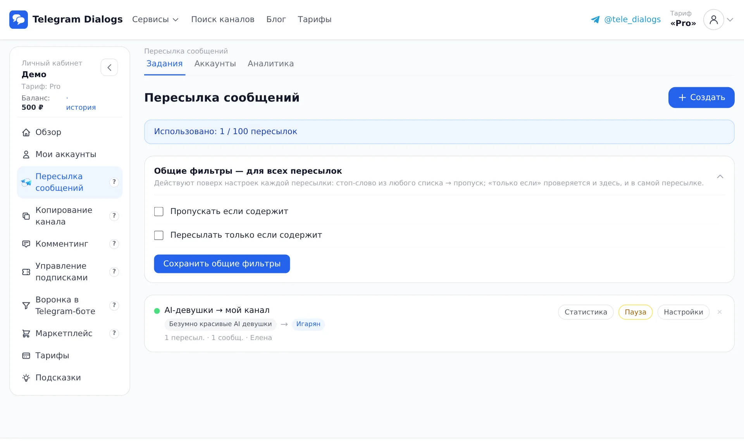Select the Задания tab

tap(164, 64)
